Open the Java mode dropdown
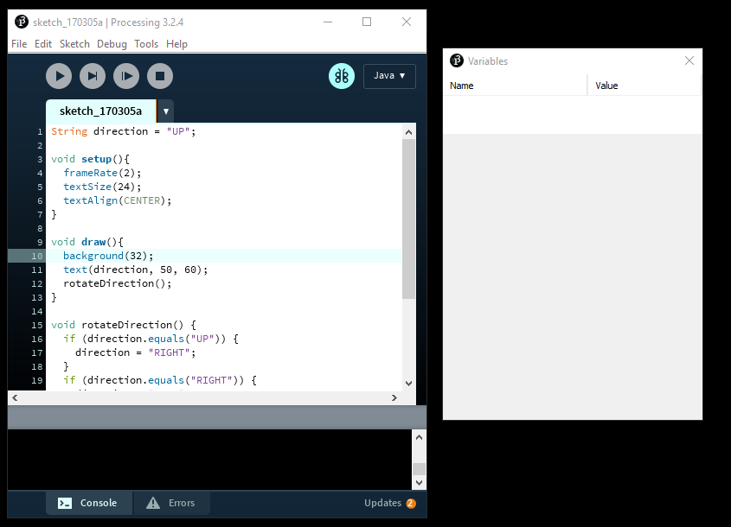The image size is (731, 527). click(x=389, y=76)
